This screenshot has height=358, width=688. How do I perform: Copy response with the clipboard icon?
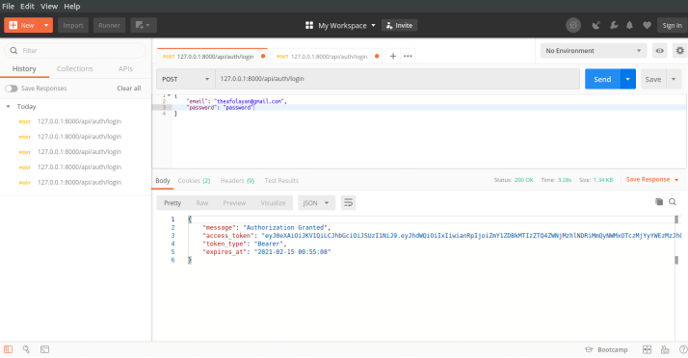(x=658, y=201)
